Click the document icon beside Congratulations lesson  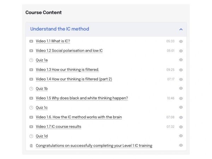coord(31,146)
